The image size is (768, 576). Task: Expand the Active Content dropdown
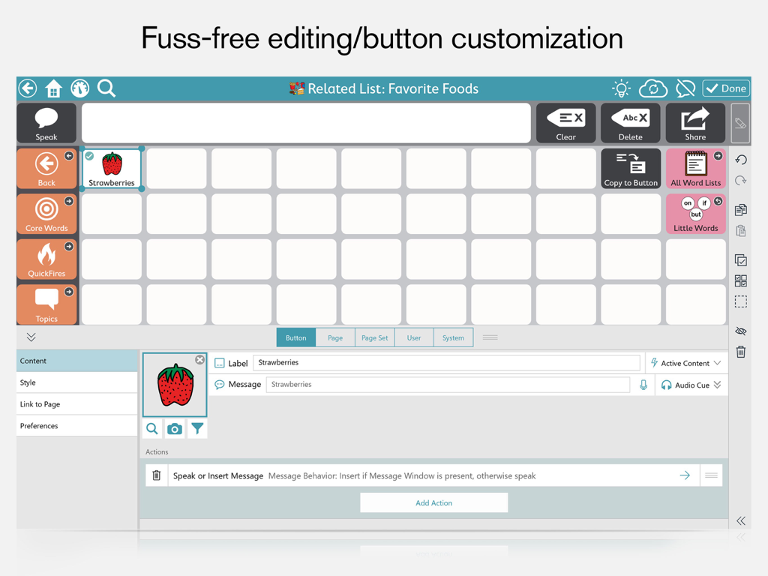click(x=686, y=363)
